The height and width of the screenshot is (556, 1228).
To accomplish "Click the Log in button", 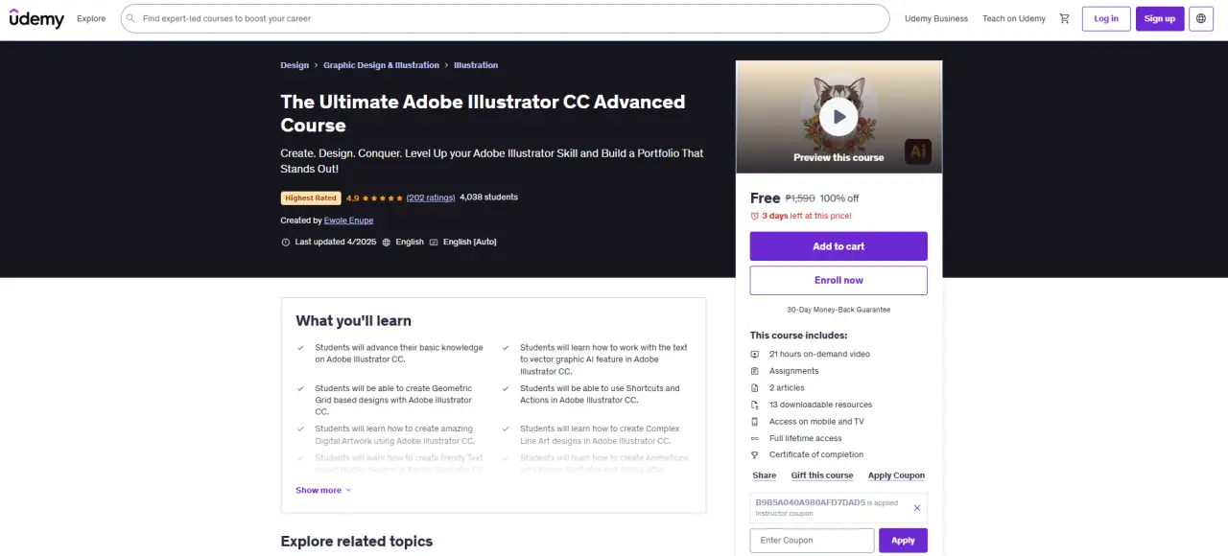I will pyautogui.click(x=1106, y=18).
